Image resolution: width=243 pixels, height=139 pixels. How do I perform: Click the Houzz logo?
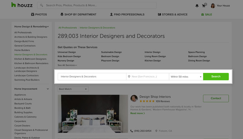(22, 5)
